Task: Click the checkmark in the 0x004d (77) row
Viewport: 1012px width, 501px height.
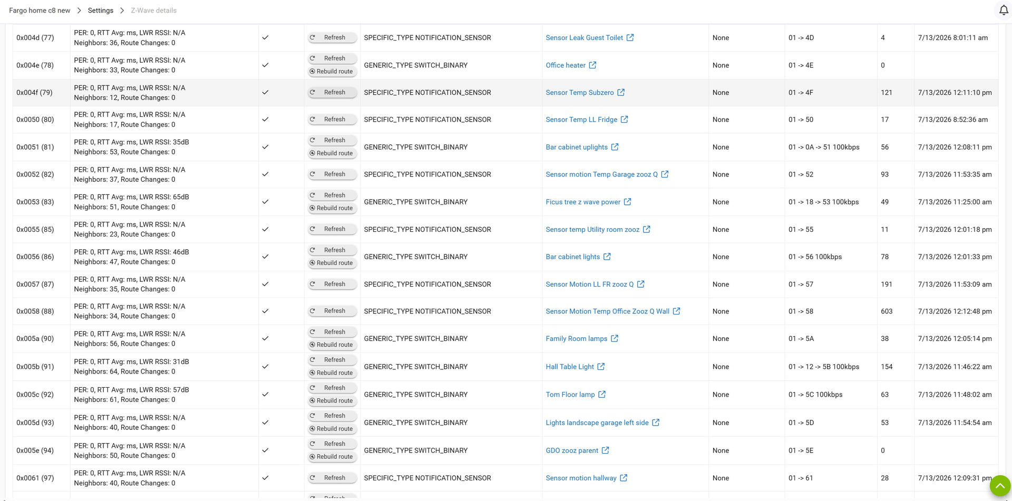Action: [x=265, y=37]
